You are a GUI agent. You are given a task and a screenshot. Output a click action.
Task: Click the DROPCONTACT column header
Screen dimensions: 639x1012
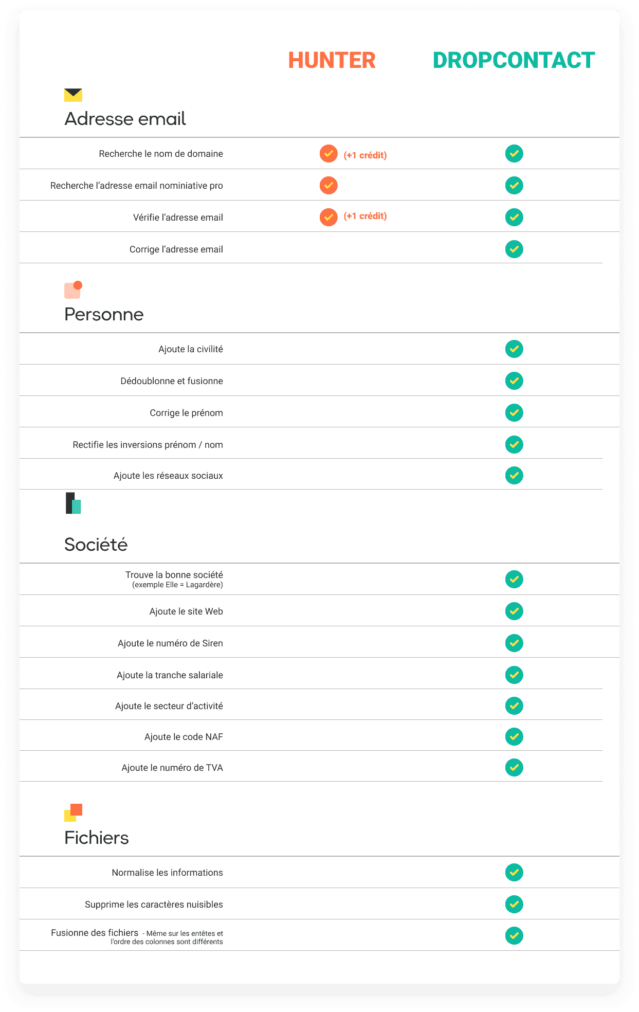[514, 60]
